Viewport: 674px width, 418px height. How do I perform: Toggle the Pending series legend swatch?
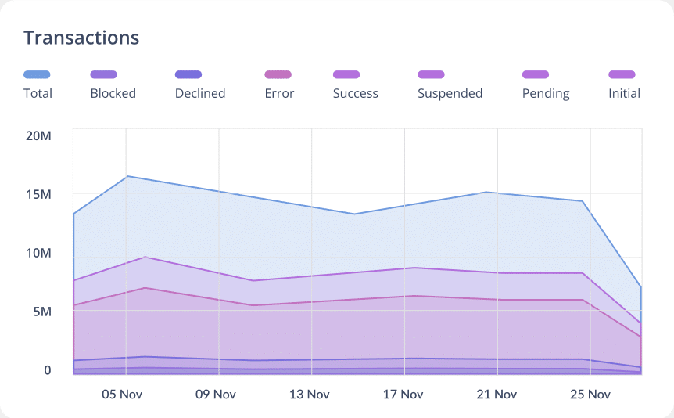[x=536, y=74]
